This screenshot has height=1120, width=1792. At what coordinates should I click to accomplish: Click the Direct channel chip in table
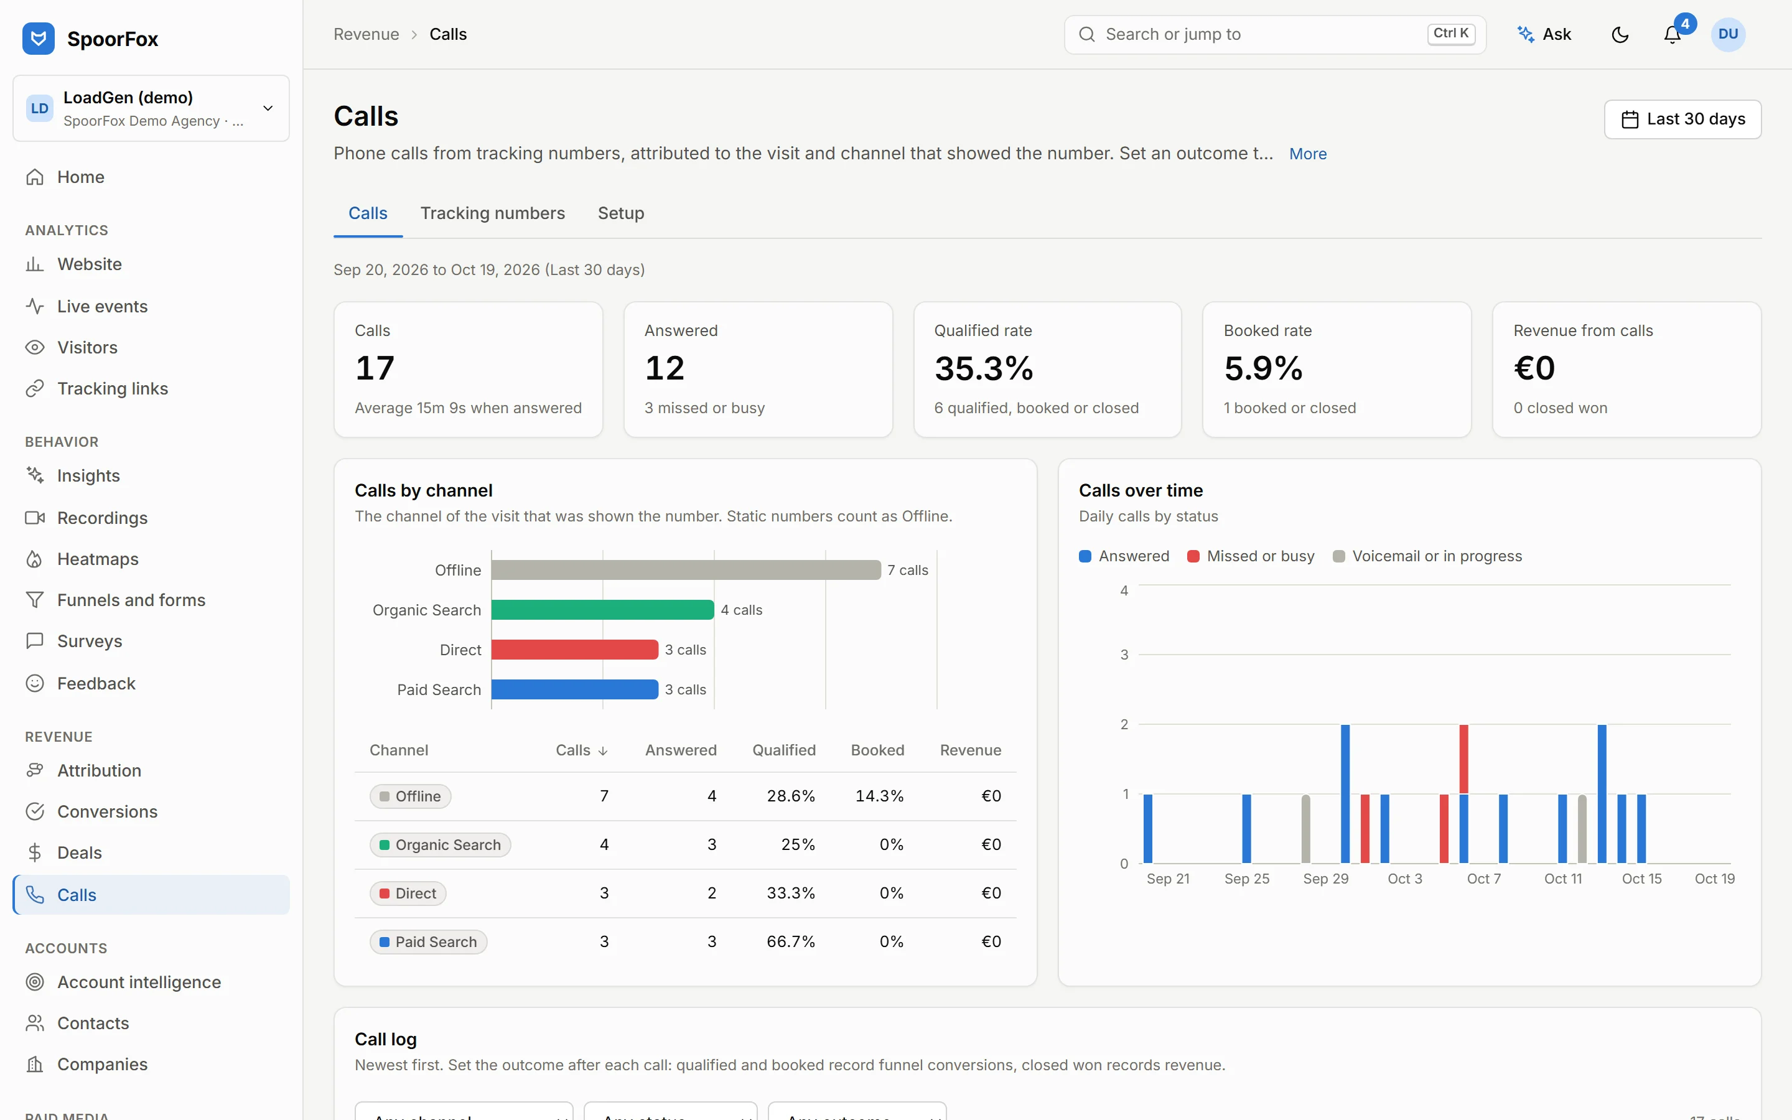pyautogui.click(x=408, y=894)
